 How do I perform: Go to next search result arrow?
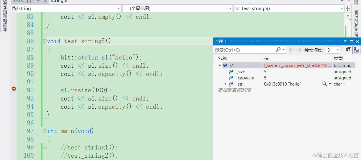pos(299,50)
